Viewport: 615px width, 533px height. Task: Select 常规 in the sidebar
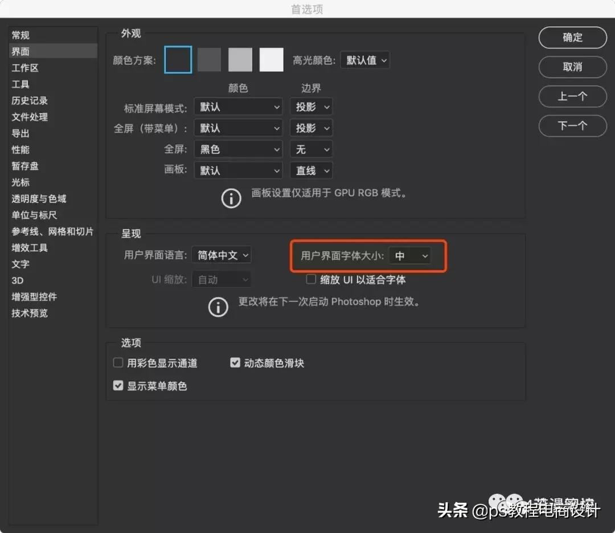coord(20,35)
